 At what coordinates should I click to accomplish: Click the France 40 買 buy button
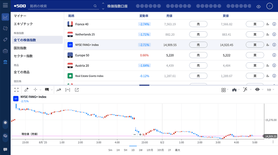255,24
